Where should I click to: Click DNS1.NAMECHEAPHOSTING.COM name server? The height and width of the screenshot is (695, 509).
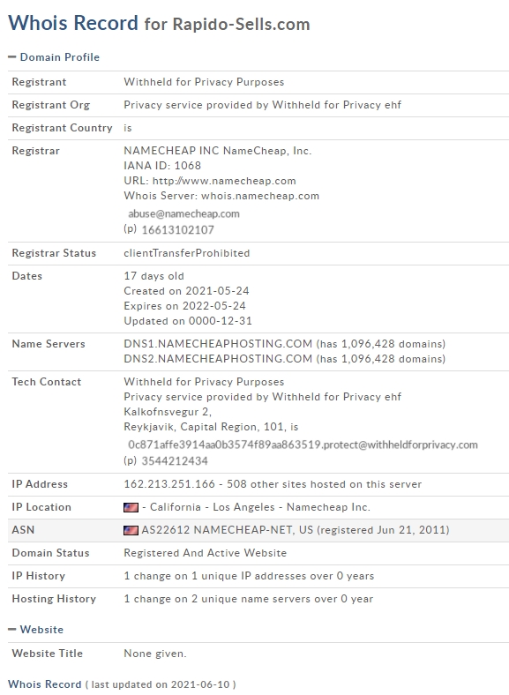[x=218, y=344]
